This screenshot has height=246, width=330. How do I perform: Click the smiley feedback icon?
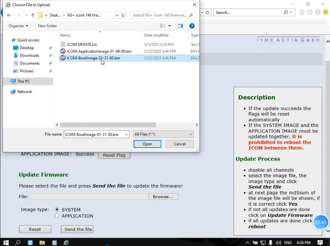tap(325, 12)
